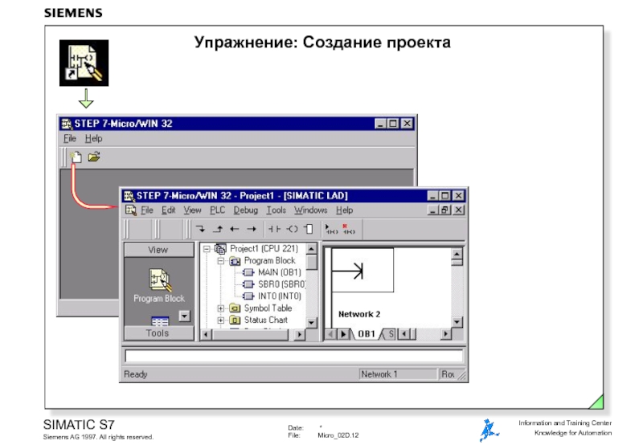643x445 pixels.
Task: Click Ready text in status bar
Action: (x=136, y=374)
